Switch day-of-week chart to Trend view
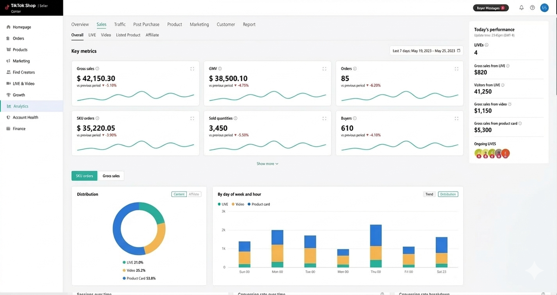The image size is (557, 295). pyautogui.click(x=429, y=194)
